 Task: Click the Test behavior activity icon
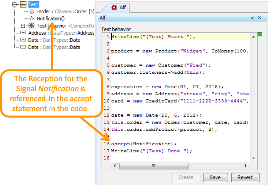32,26
